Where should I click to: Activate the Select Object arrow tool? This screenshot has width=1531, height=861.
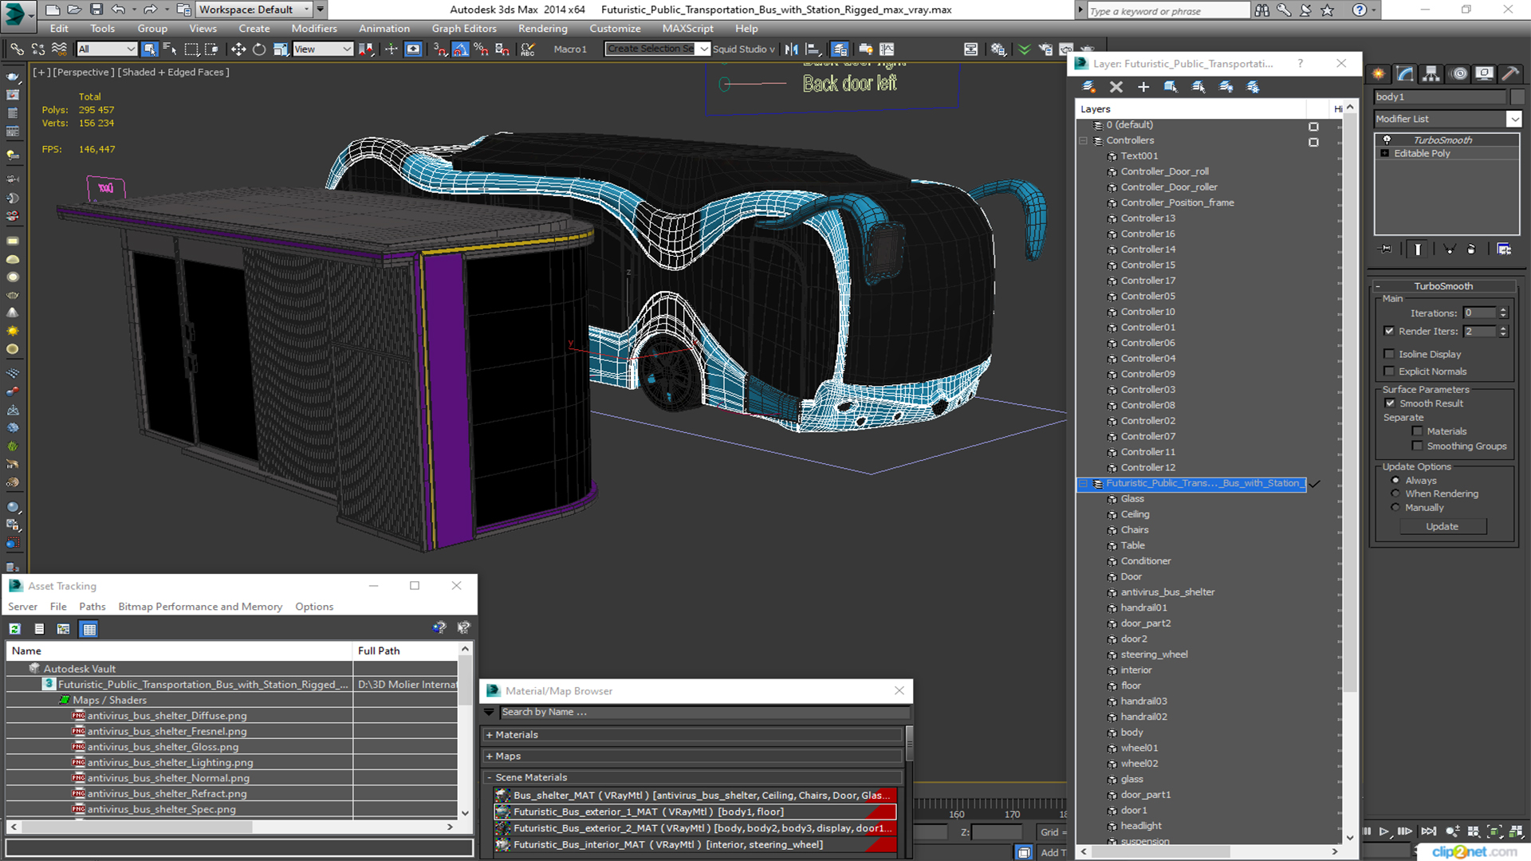tap(149, 49)
